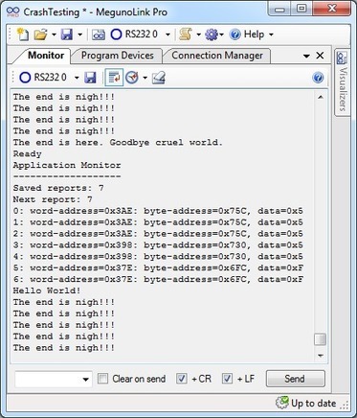
Task: Click the settings gear icon
Action: click(x=212, y=35)
